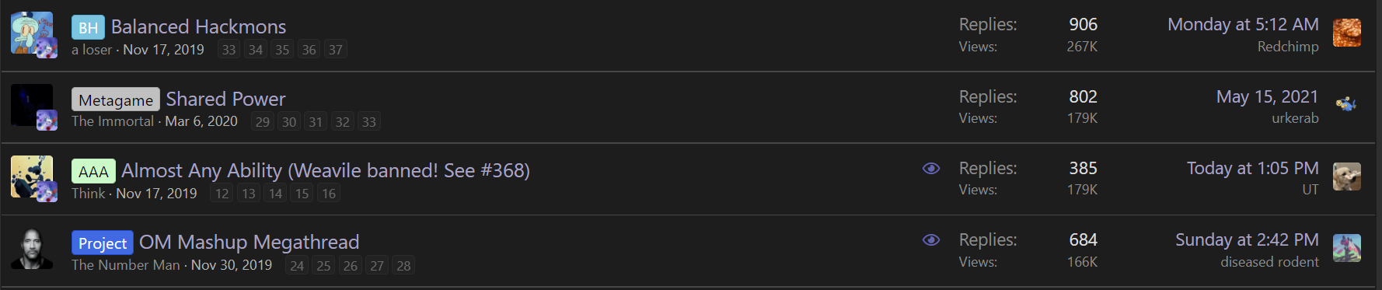Select the Metagame prefix tag
This screenshot has width=1382, height=290.
(116, 100)
